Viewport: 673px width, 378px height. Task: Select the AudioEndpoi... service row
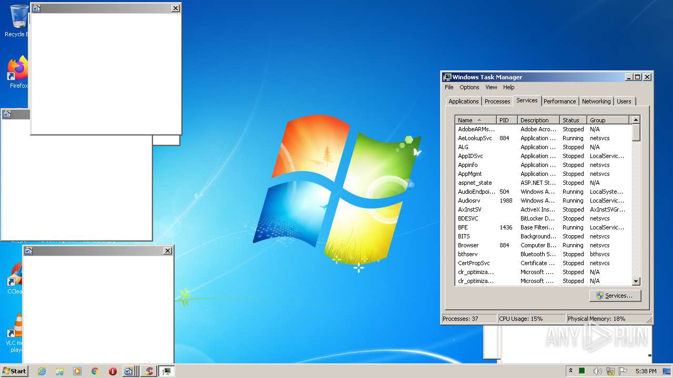pos(543,192)
